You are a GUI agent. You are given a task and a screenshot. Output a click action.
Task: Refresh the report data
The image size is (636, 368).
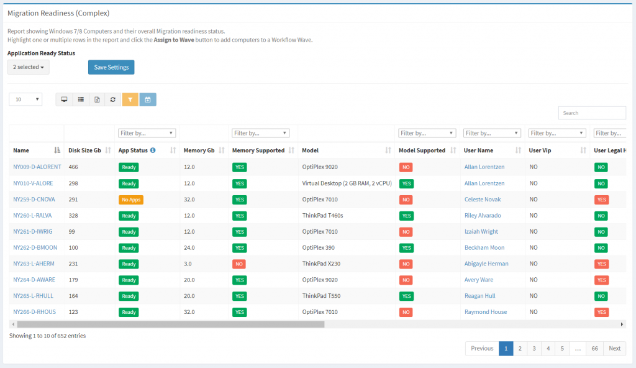[113, 99]
